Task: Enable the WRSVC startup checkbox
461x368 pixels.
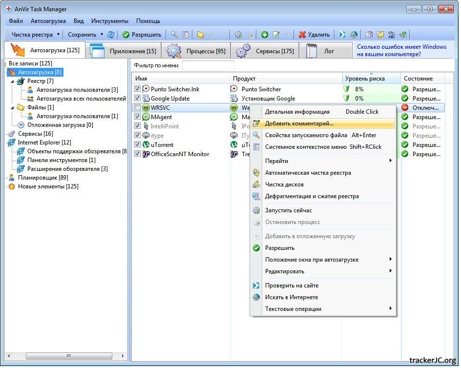Action: click(x=138, y=108)
